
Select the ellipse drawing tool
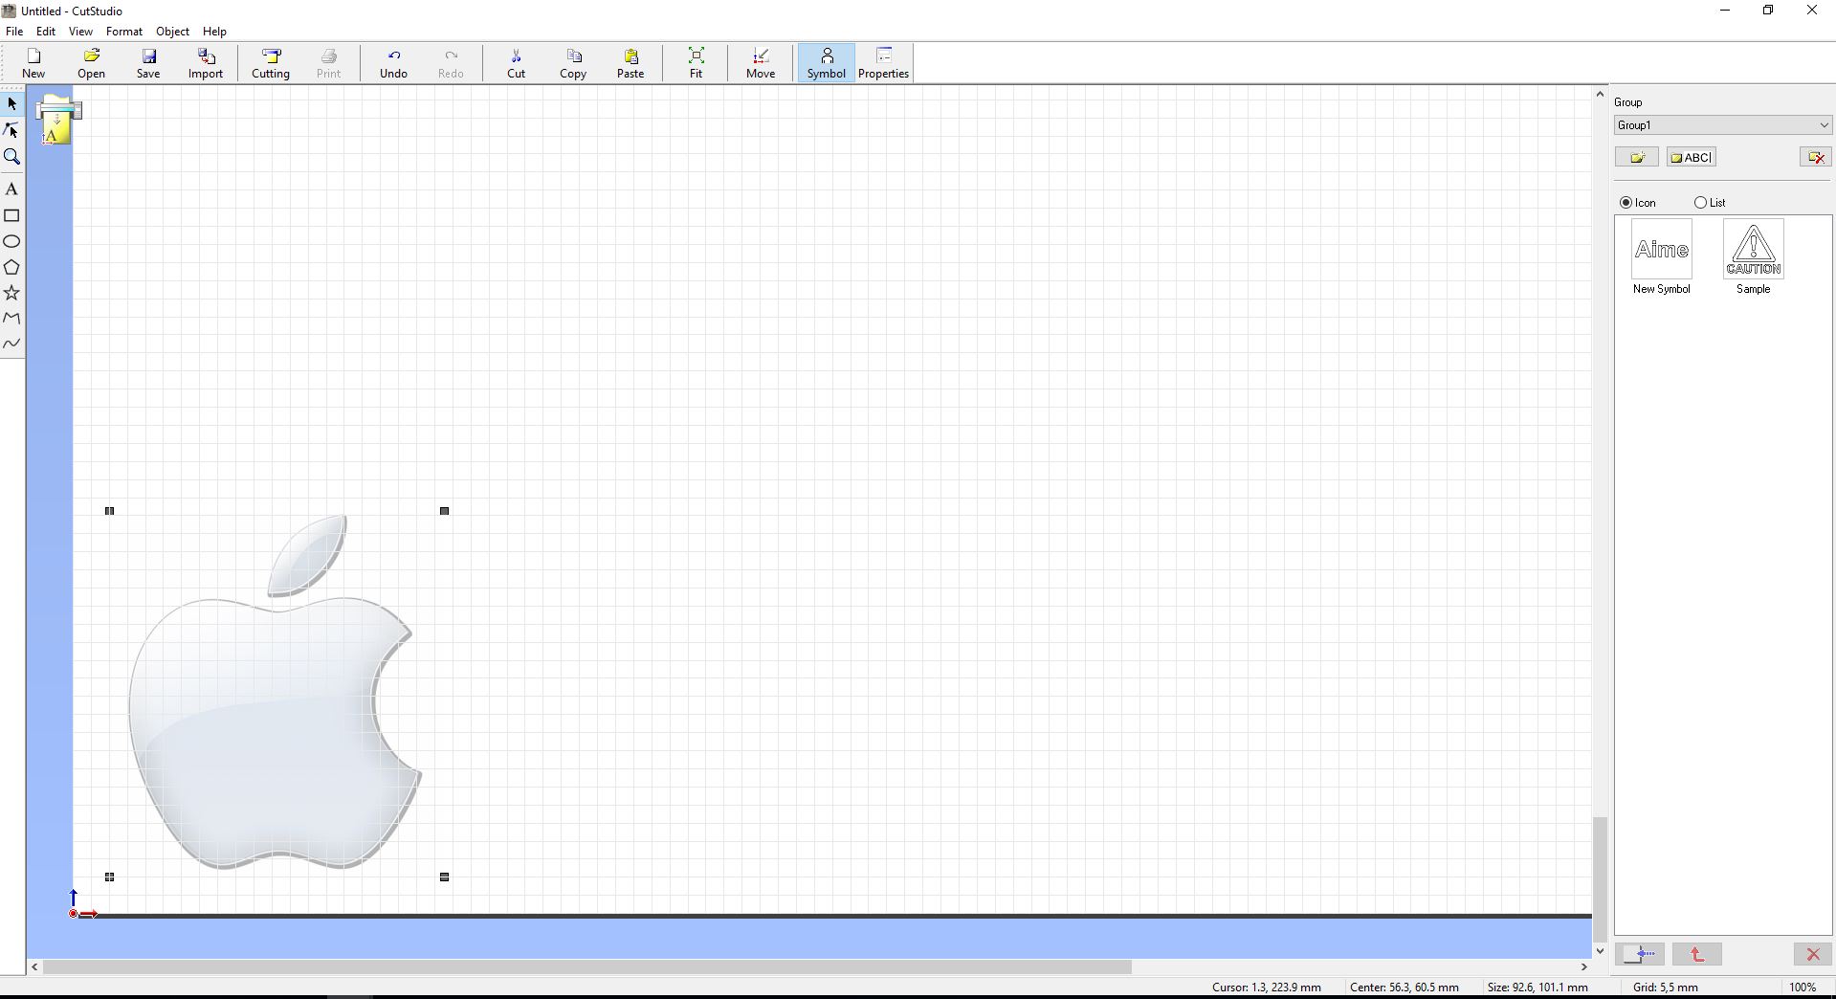click(12, 241)
